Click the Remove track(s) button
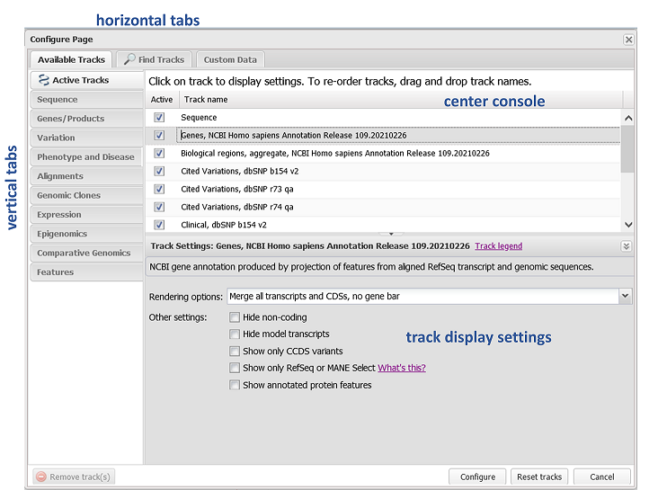The width and height of the screenshot is (649, 490). [x=74, y=477]
